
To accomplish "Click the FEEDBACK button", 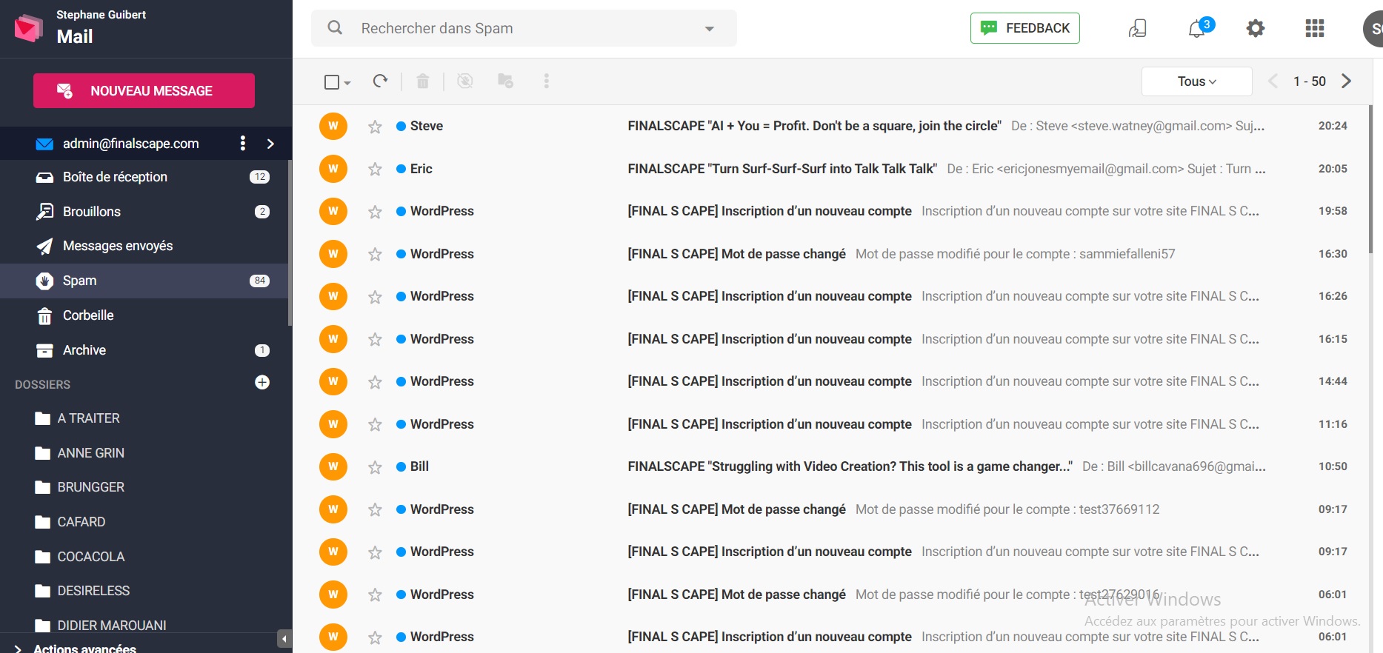I will coord(1025,28).
